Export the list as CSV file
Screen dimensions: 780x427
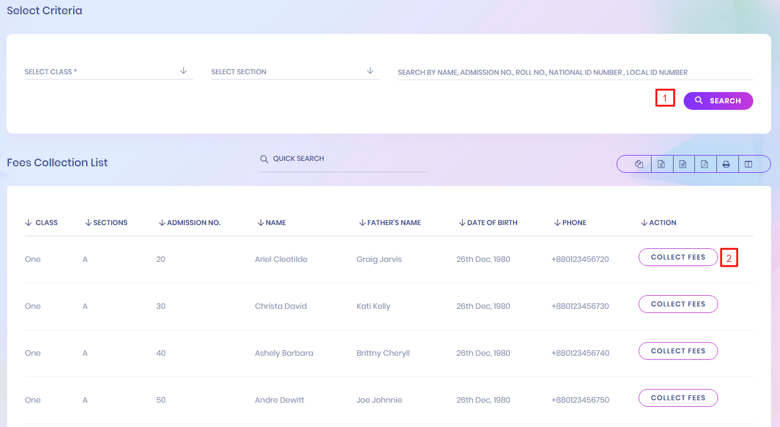point(682,165)
